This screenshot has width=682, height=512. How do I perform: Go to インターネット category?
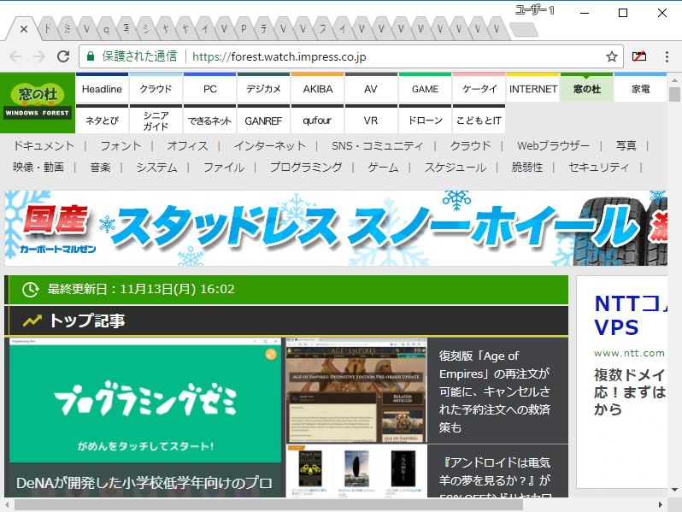270,145
